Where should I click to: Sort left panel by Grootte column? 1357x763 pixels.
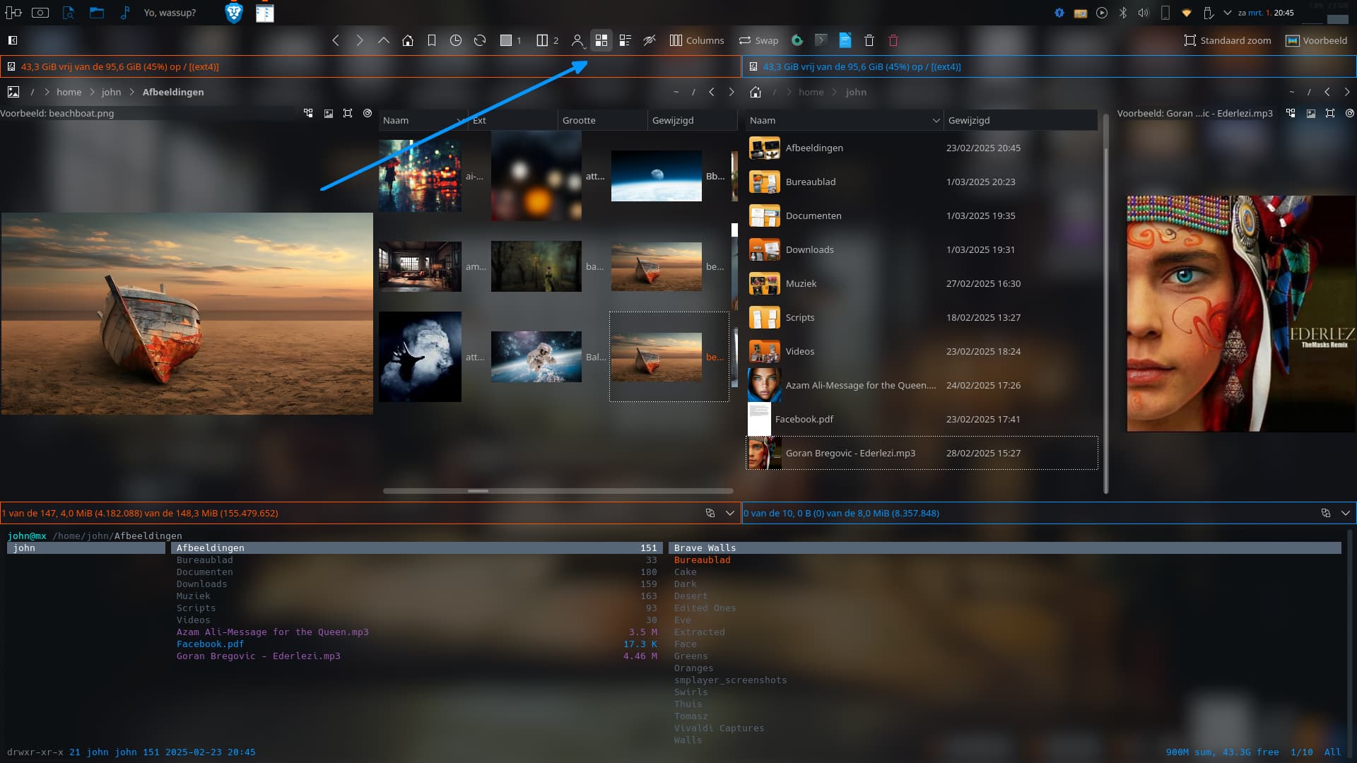point(602,120)
